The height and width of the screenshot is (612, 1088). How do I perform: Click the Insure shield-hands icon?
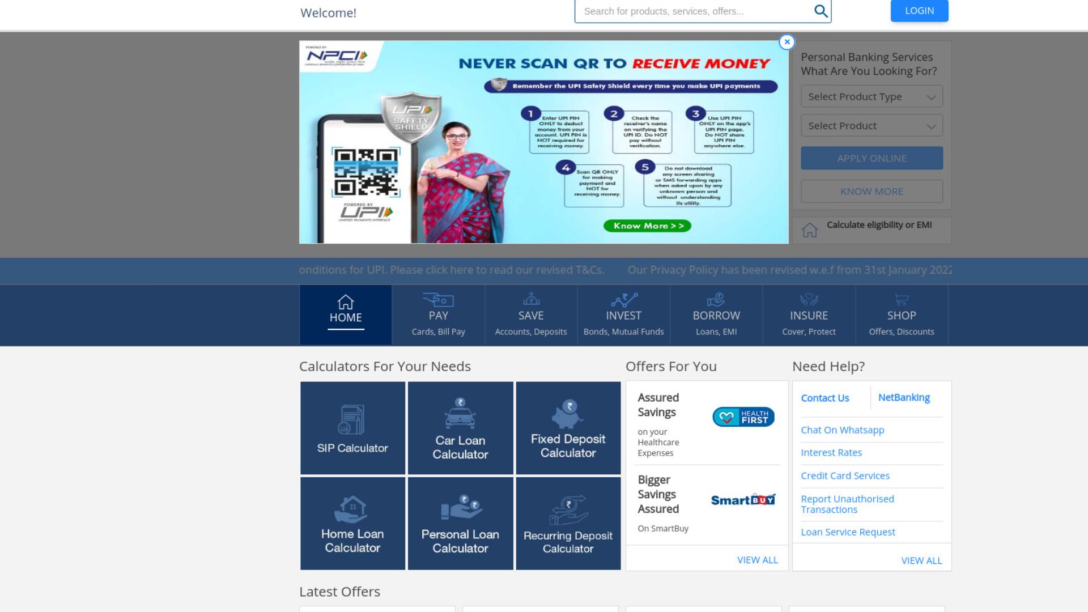(x=809, y=299)
